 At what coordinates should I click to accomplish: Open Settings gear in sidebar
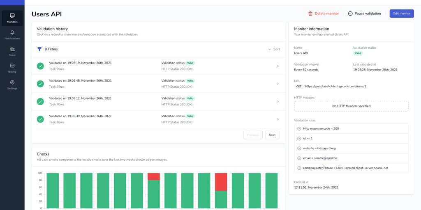tap(12, 84)
